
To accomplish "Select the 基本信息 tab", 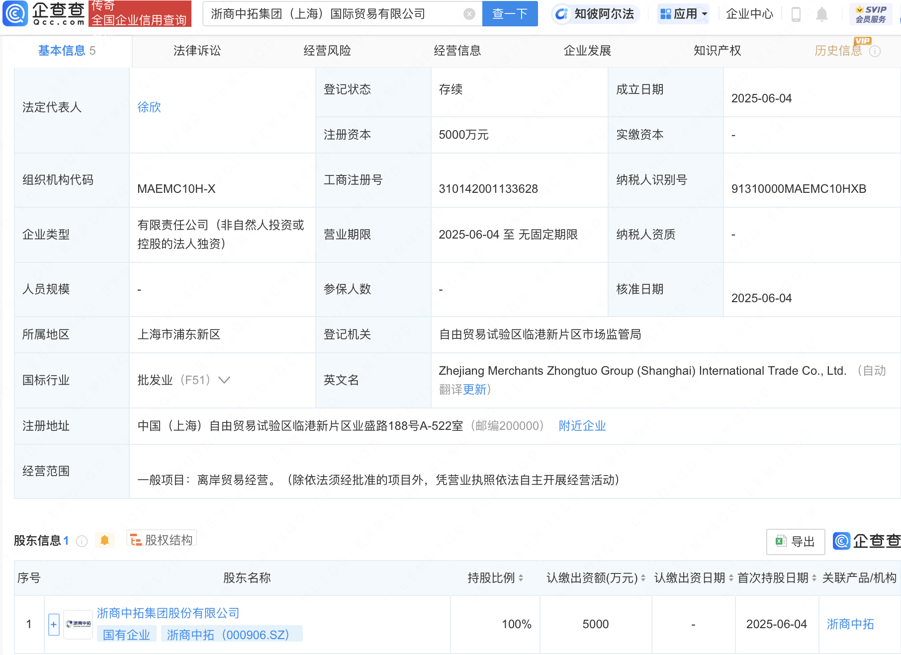I will click(x=67, y=50).
